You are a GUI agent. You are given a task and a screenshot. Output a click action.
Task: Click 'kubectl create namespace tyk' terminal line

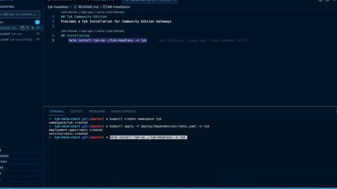[x=135, y=119]
